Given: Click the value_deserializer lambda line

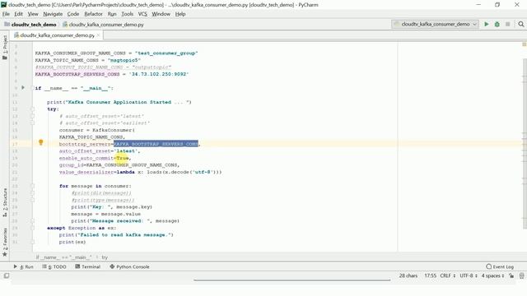Looking at the screenshot, I should pyautogui.click(x=141, y=172).
